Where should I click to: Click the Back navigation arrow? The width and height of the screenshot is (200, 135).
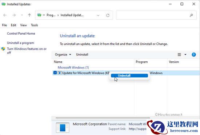tap(5, 15)
